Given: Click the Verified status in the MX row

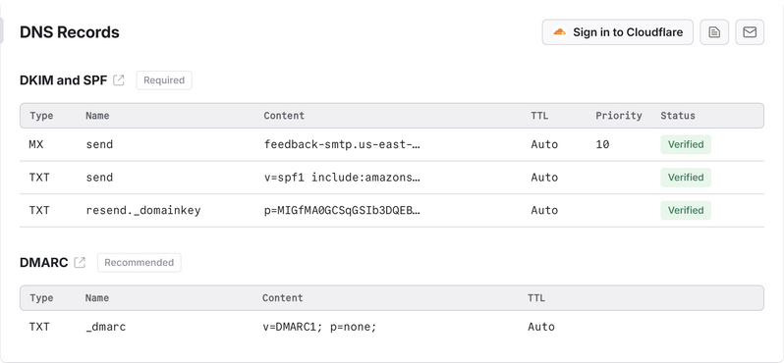Looking at the screenshot, I should [x=686, y=145].
